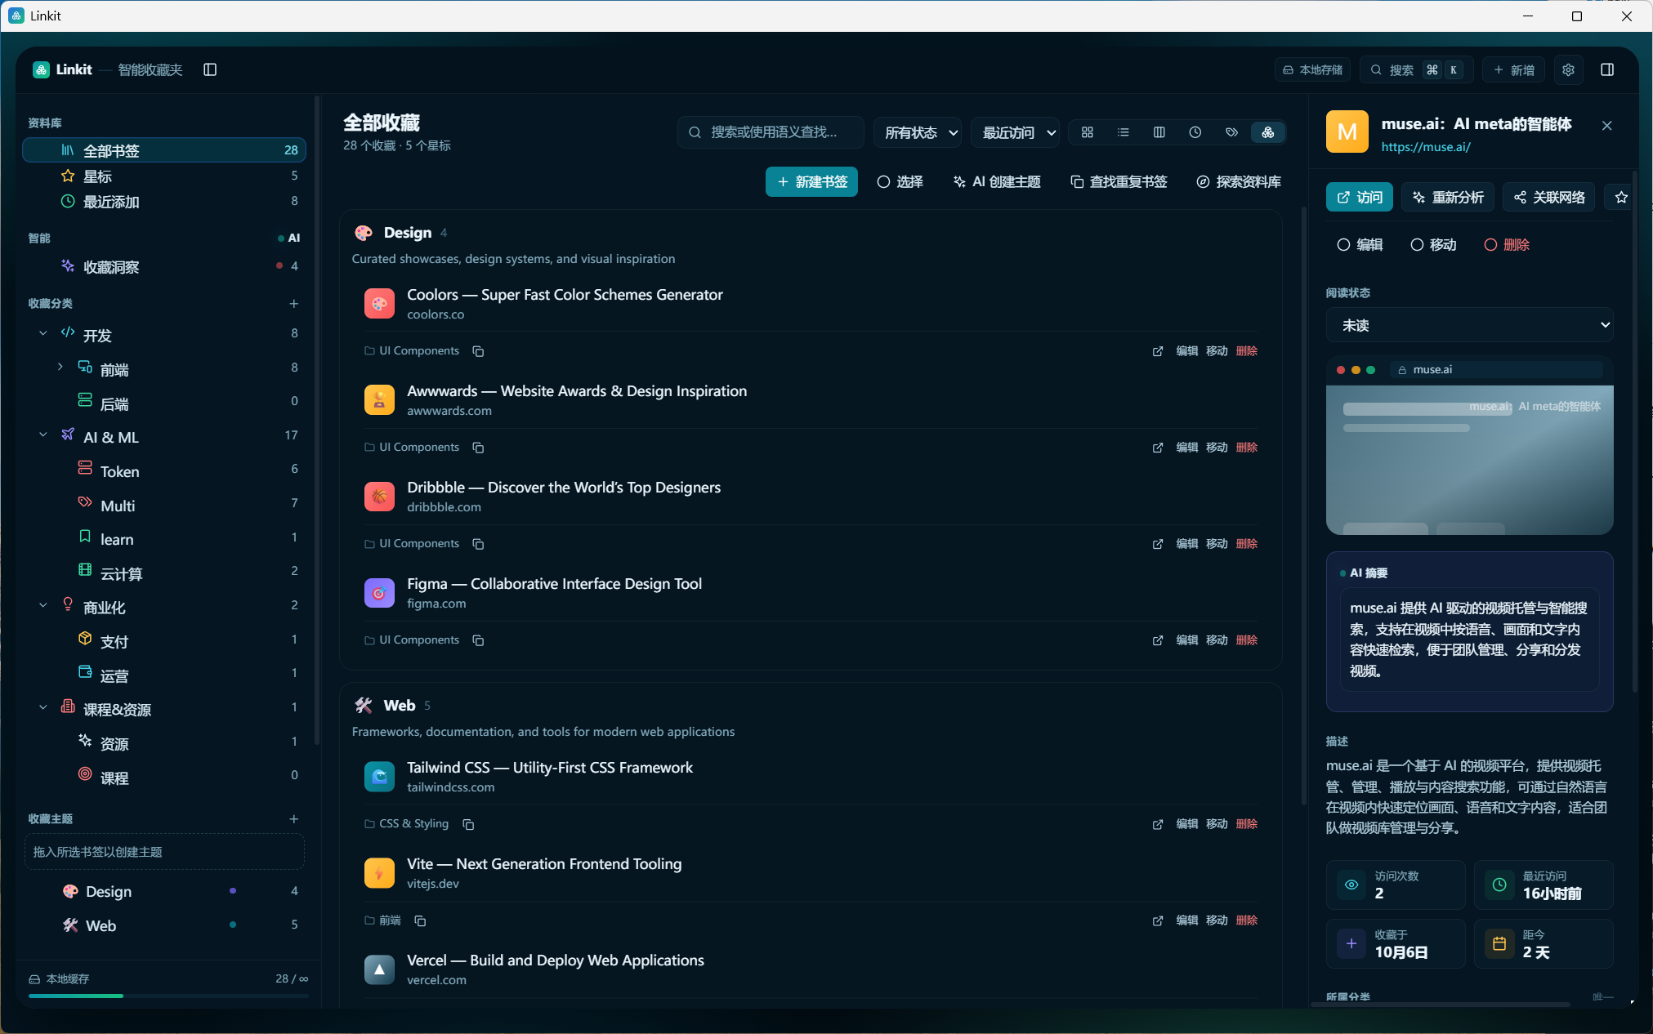The height and width of the screenshot is (1034, 1653).
Task: Select 编辑 option in detail panel
Action: click(x=1360, y=245)
